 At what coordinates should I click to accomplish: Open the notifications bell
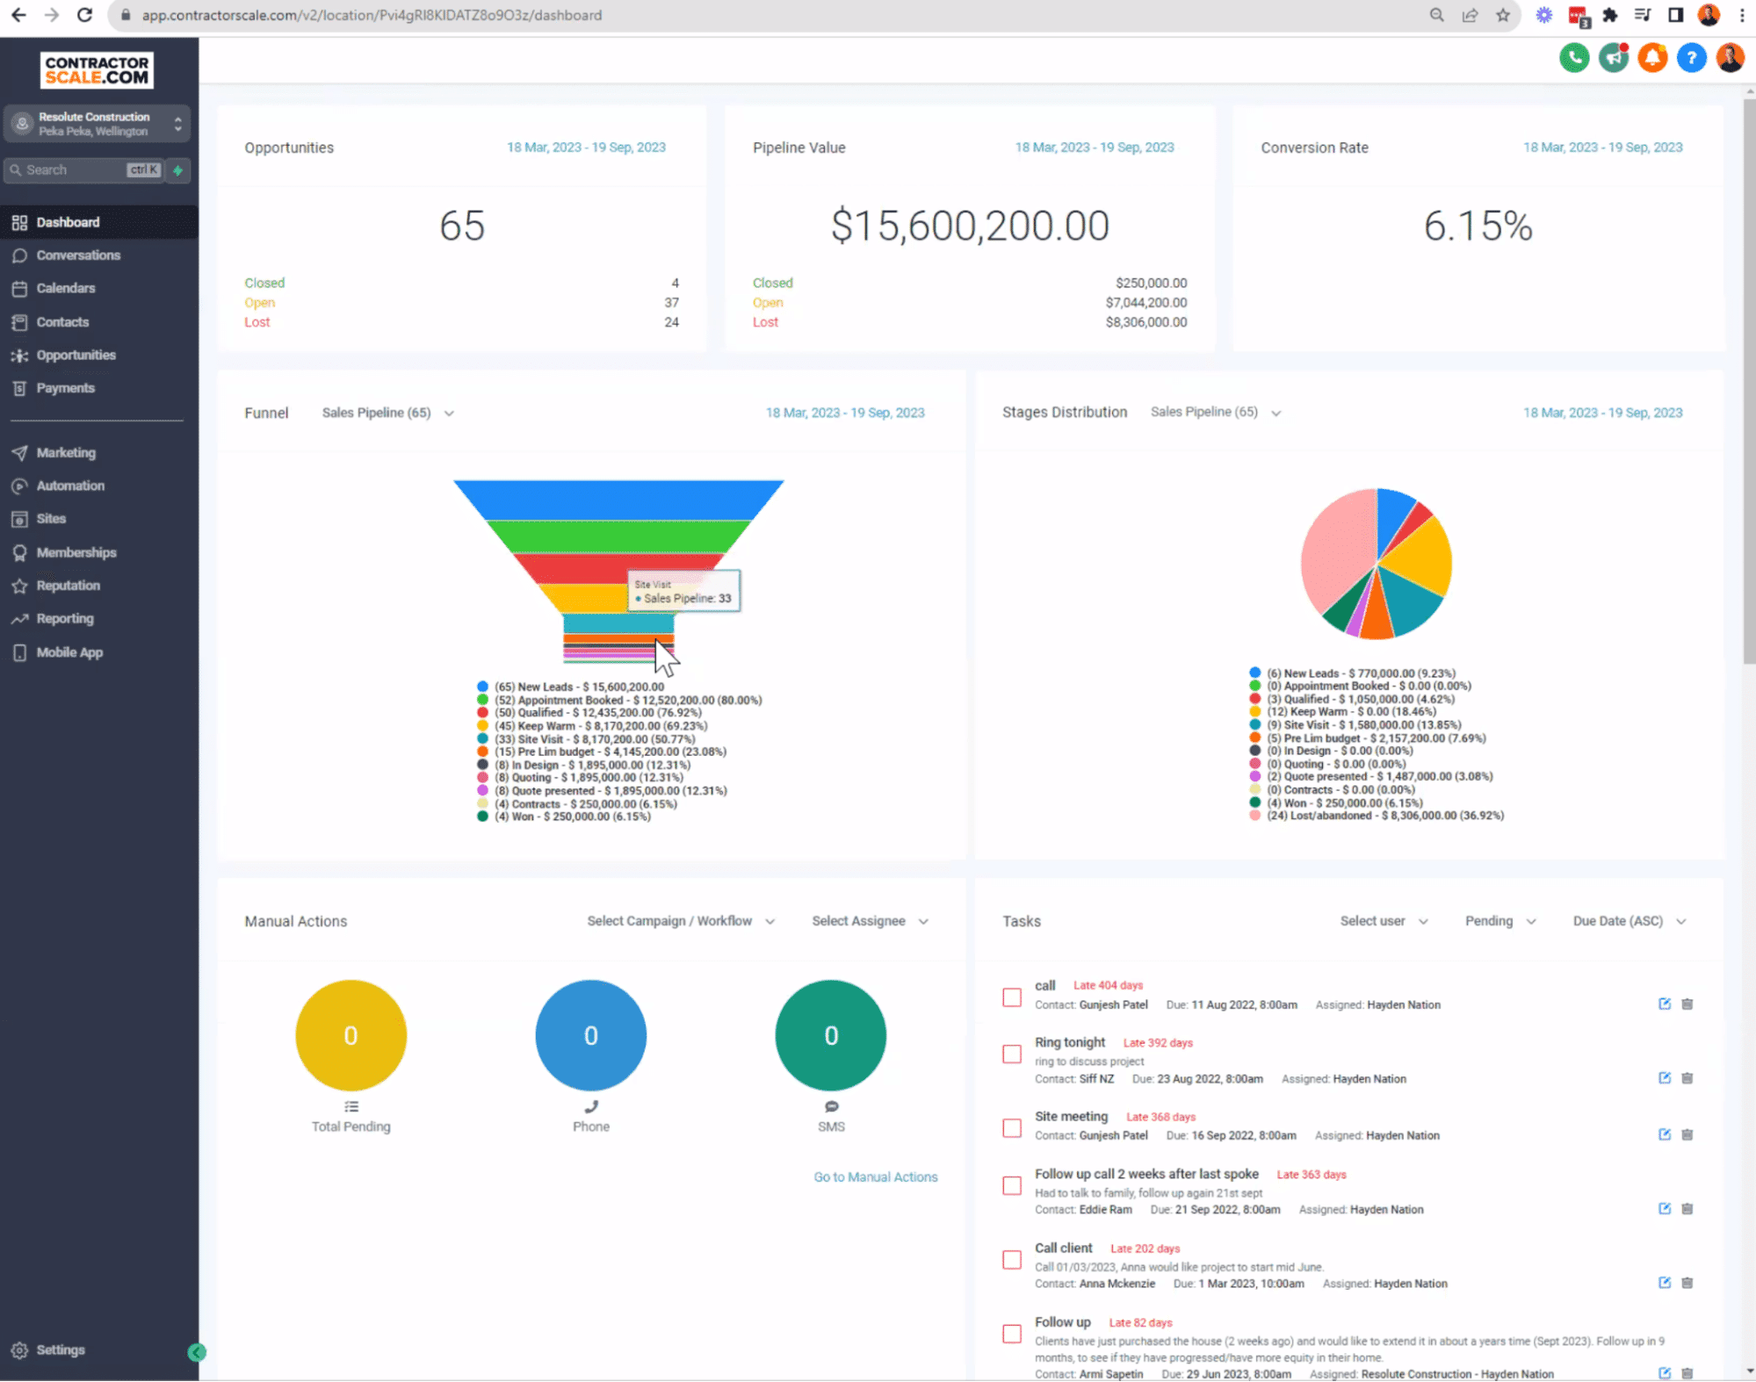tap(1652, 57)
